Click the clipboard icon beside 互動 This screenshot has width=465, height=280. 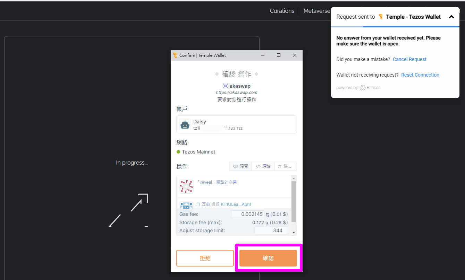click(x=198, y=204)
